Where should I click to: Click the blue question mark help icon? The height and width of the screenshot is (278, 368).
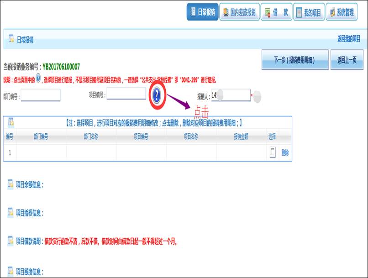[157, 95]
